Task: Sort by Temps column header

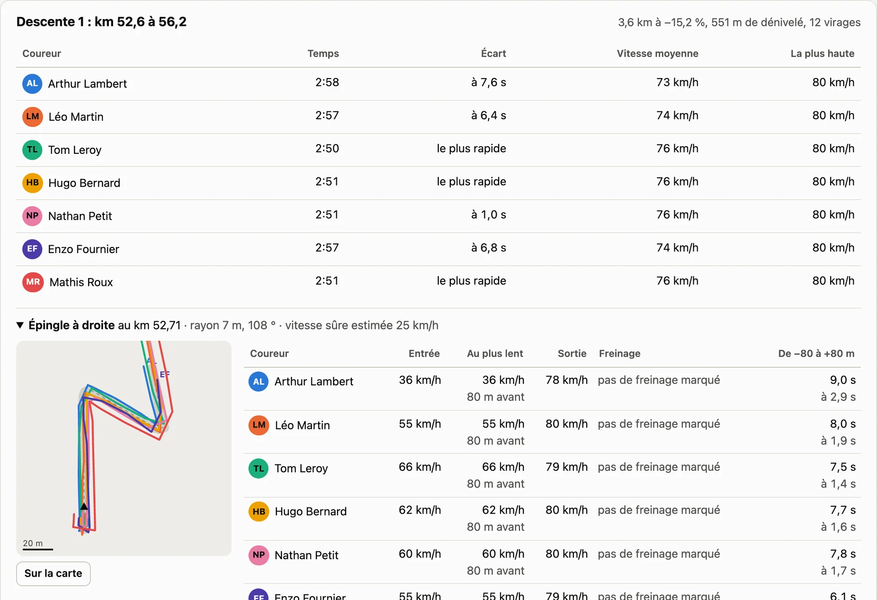Action: tap(323, 54)
